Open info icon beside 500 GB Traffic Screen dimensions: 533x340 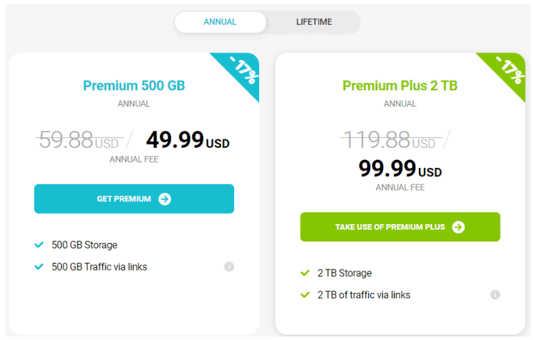tap(229, 266)
